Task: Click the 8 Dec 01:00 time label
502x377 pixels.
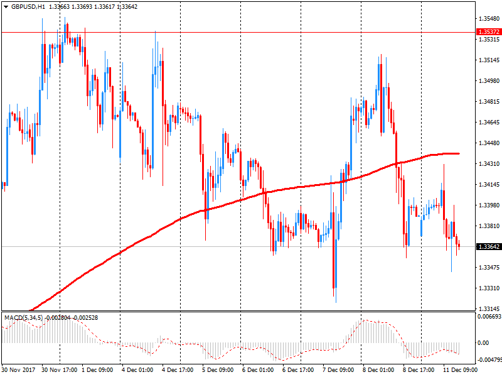Action: (378, 370)
